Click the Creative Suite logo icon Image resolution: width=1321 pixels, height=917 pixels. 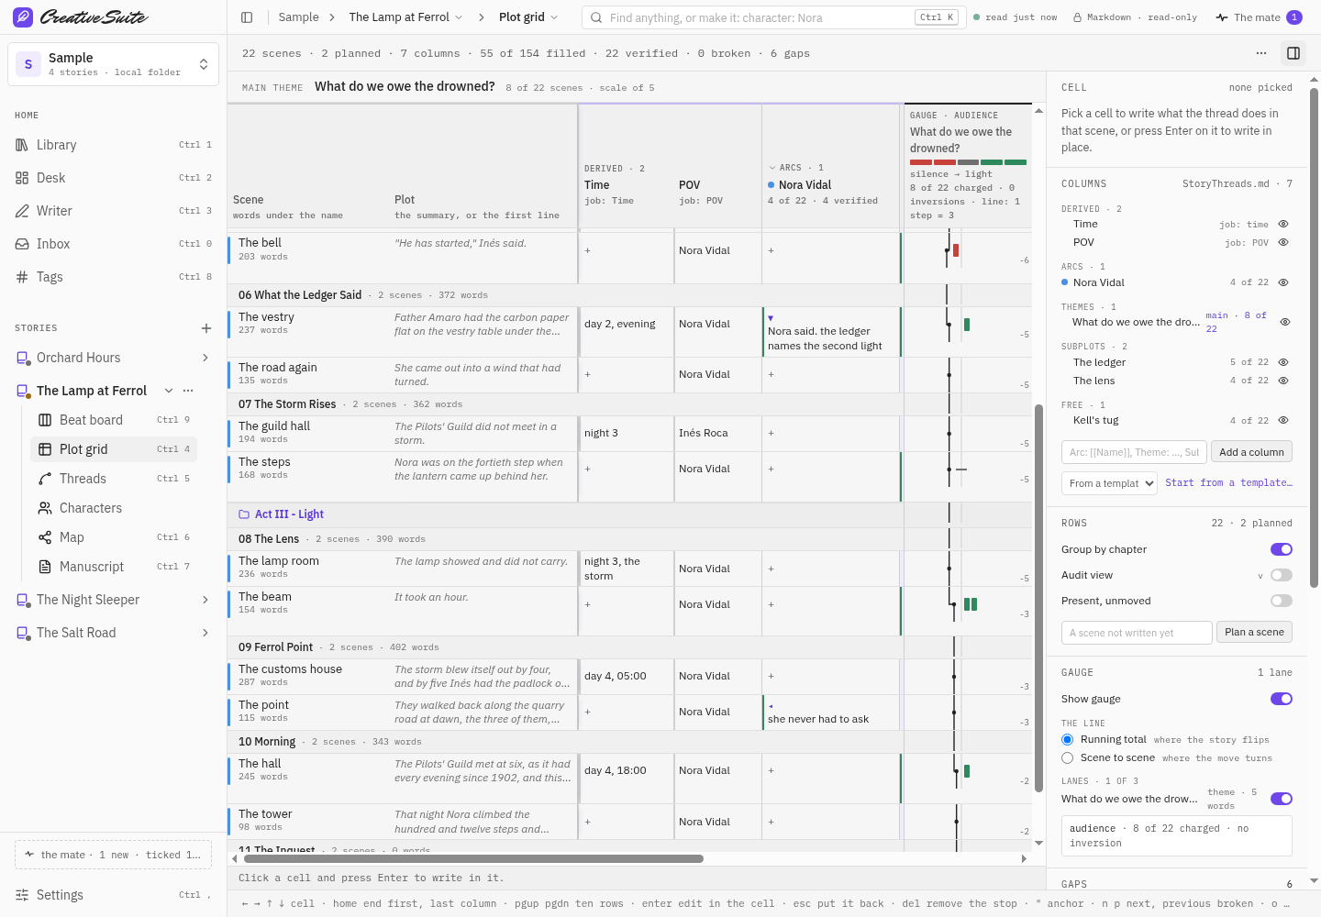[x=23, y=17]
